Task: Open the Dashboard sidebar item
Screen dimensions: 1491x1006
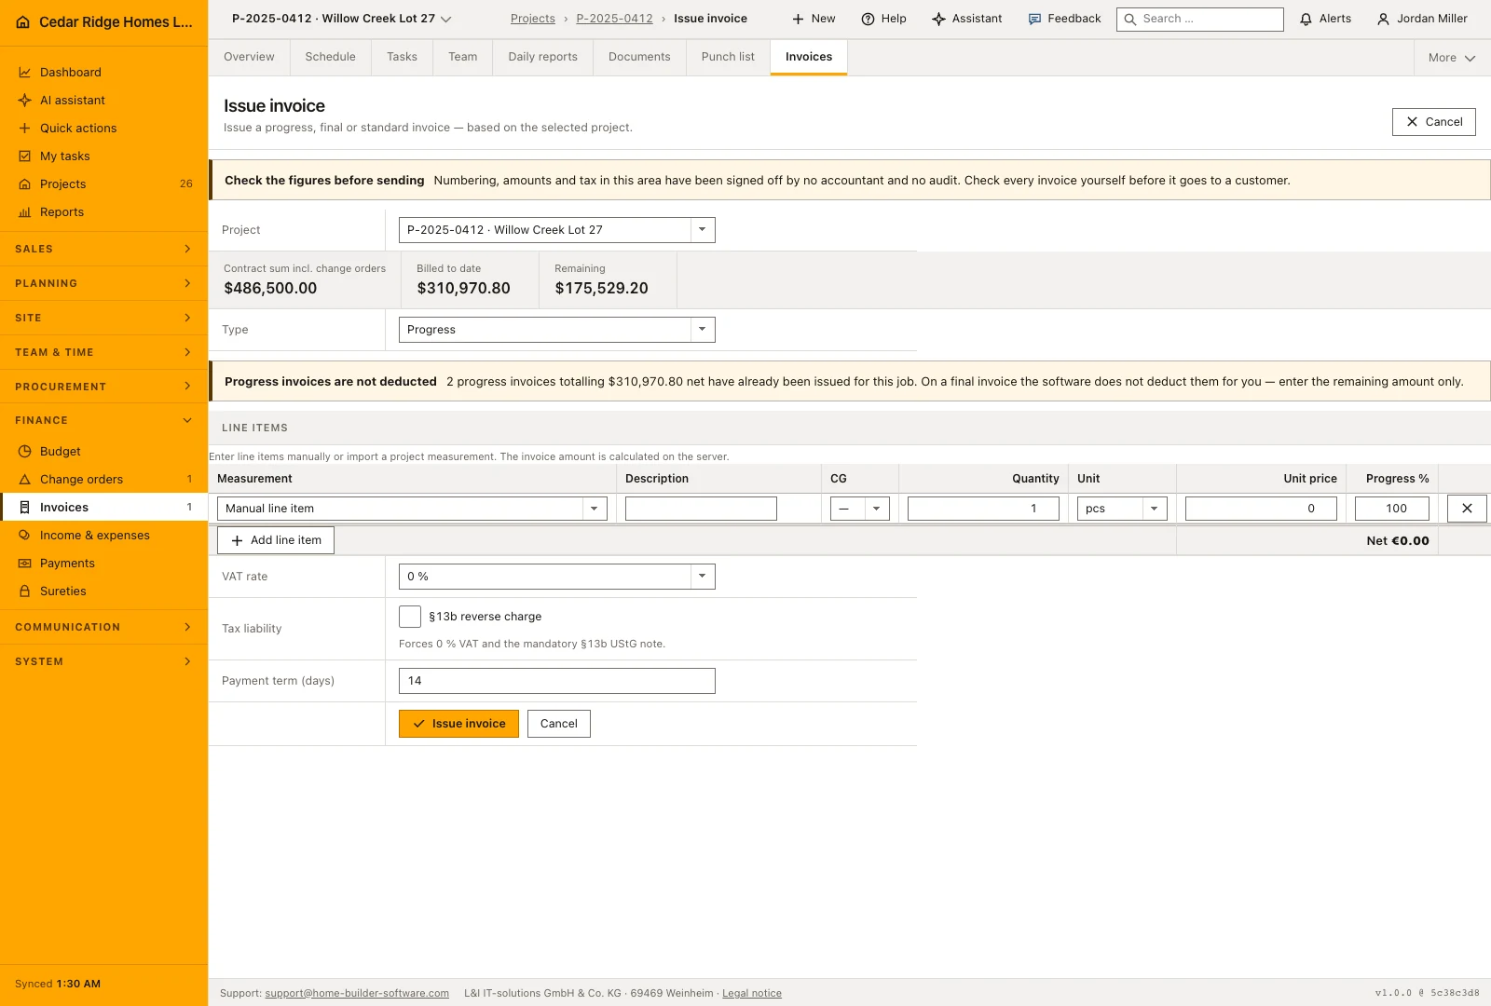Action: [x=103, y=72]
